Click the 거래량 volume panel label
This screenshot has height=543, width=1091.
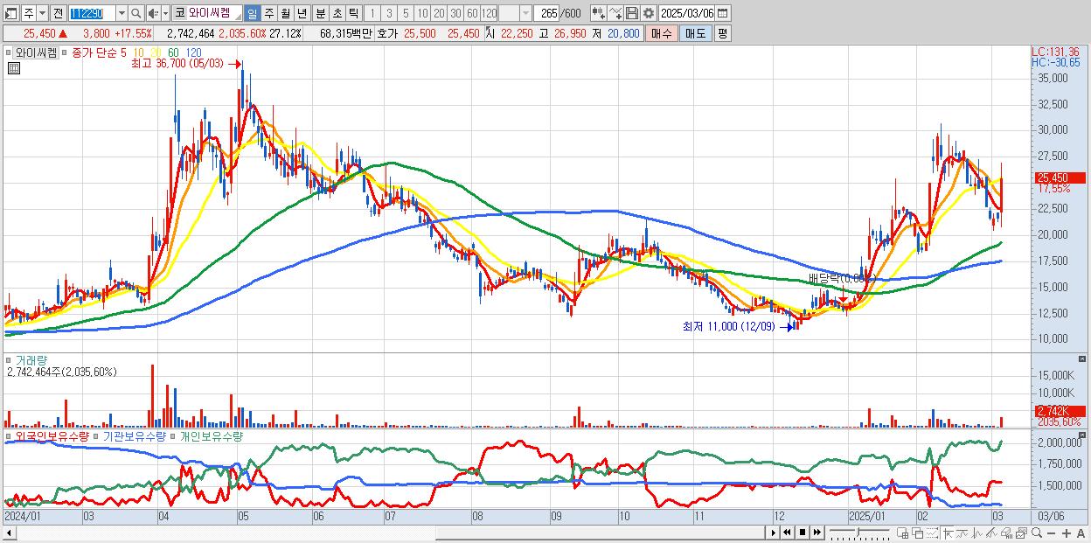click(31, 359)
